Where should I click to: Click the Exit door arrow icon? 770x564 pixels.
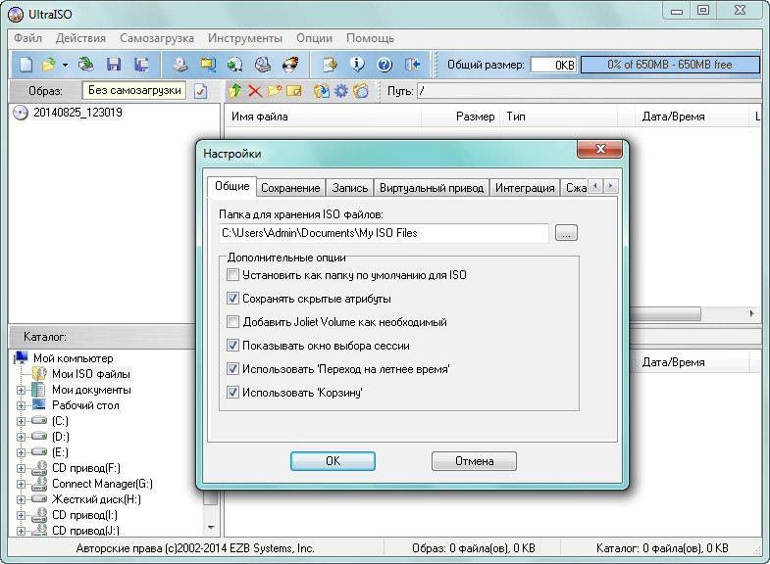pyautogui.click(x=413, y=65)
